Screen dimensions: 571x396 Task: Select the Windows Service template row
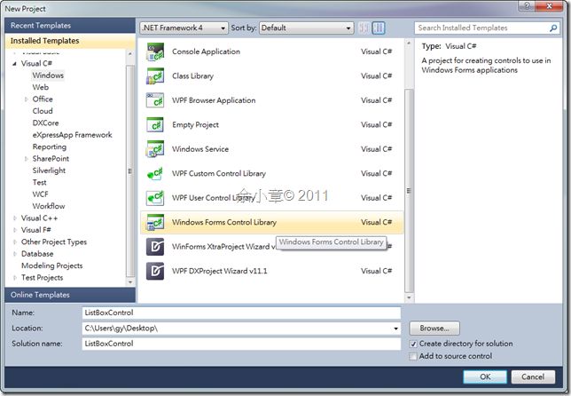pos(272,149)
